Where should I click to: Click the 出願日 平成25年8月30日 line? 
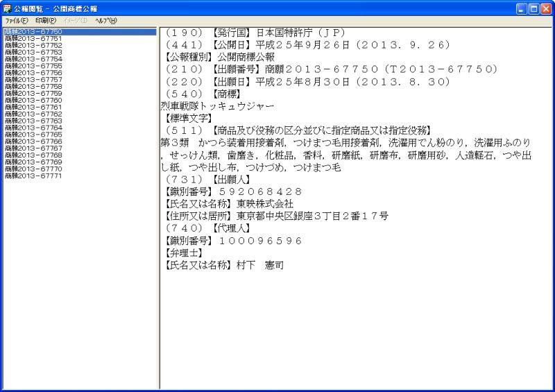click(307, 82)
